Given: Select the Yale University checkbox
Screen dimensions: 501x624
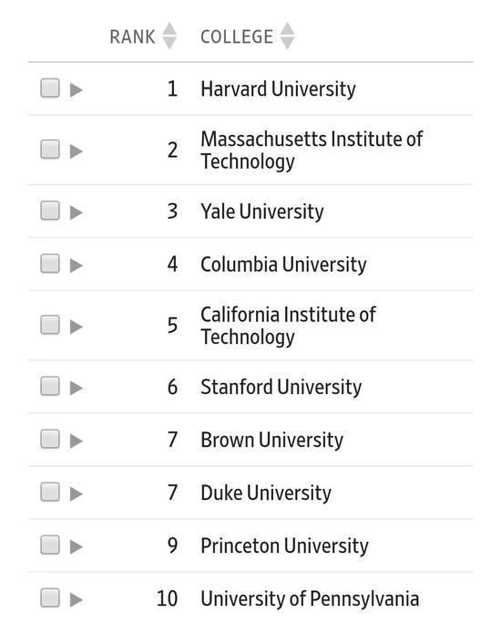Looking at the screenshot, I should (x=50, y=211).
